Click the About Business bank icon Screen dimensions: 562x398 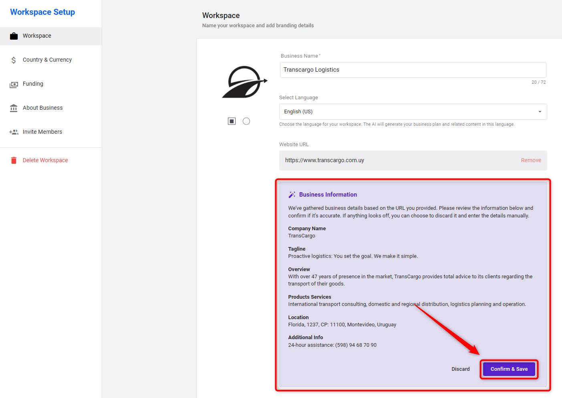(x=14, y=108)
